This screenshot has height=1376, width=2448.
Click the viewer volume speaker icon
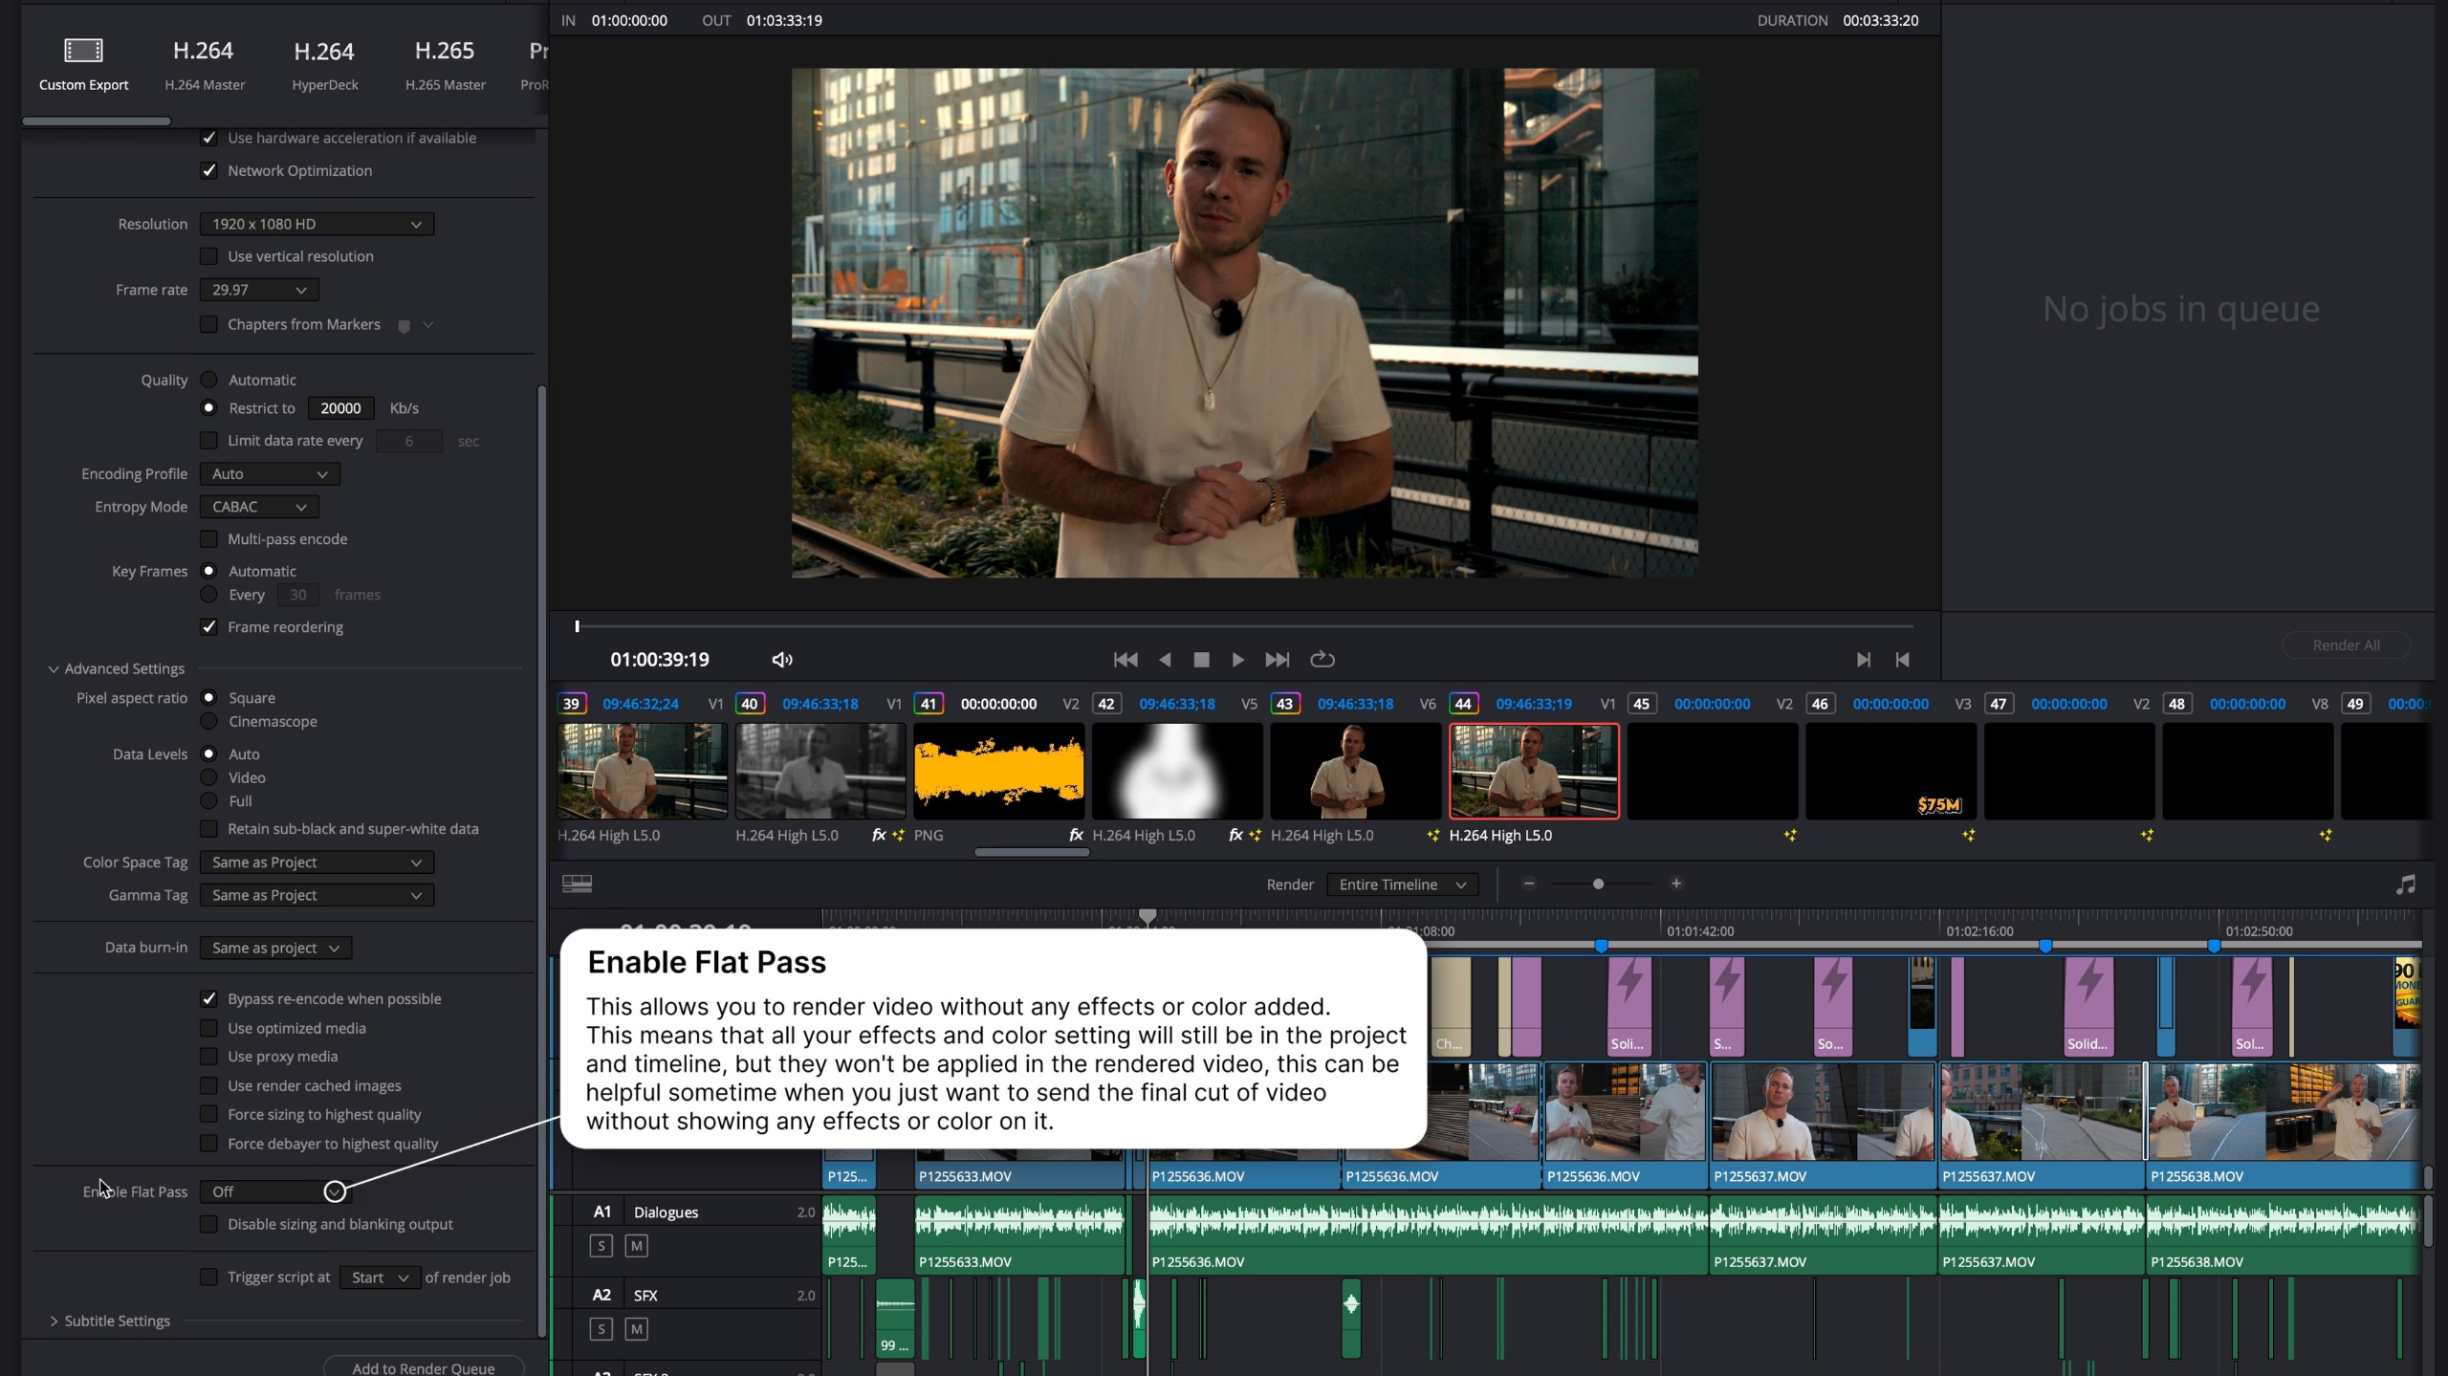(781, 660)
